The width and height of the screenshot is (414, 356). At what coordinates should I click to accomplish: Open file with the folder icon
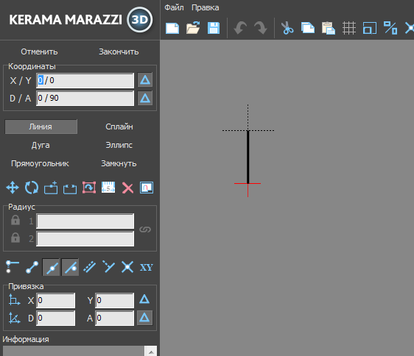pyautogui.click(x=193, y=28)
